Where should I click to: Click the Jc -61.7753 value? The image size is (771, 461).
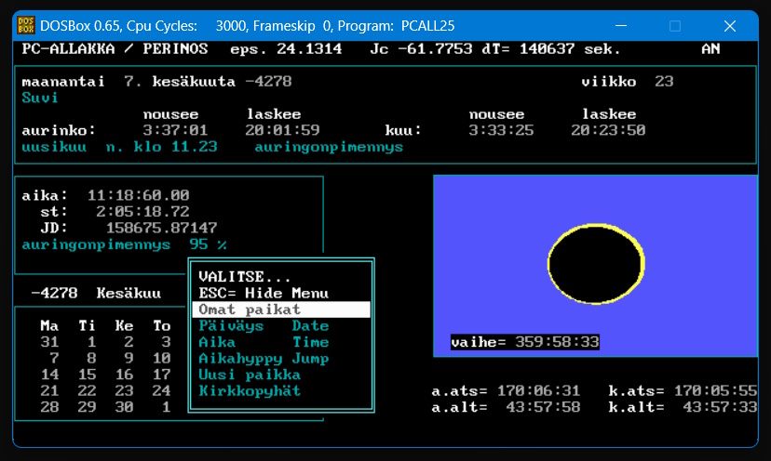pyautogui.click(x=421, y=48)
